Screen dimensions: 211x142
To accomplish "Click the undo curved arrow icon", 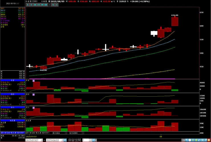I will tap(199, 140).
